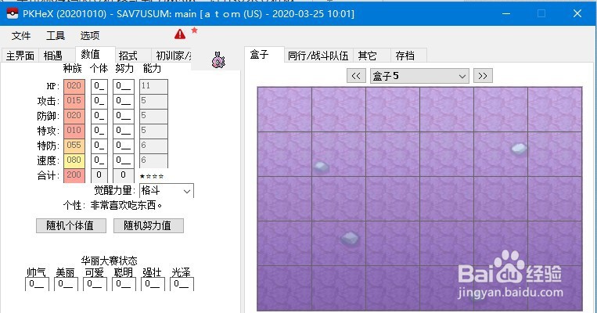Viewport: 597px width, 313px height.
Task: Click the 随机个体值 button
Action: coord(71,225)
